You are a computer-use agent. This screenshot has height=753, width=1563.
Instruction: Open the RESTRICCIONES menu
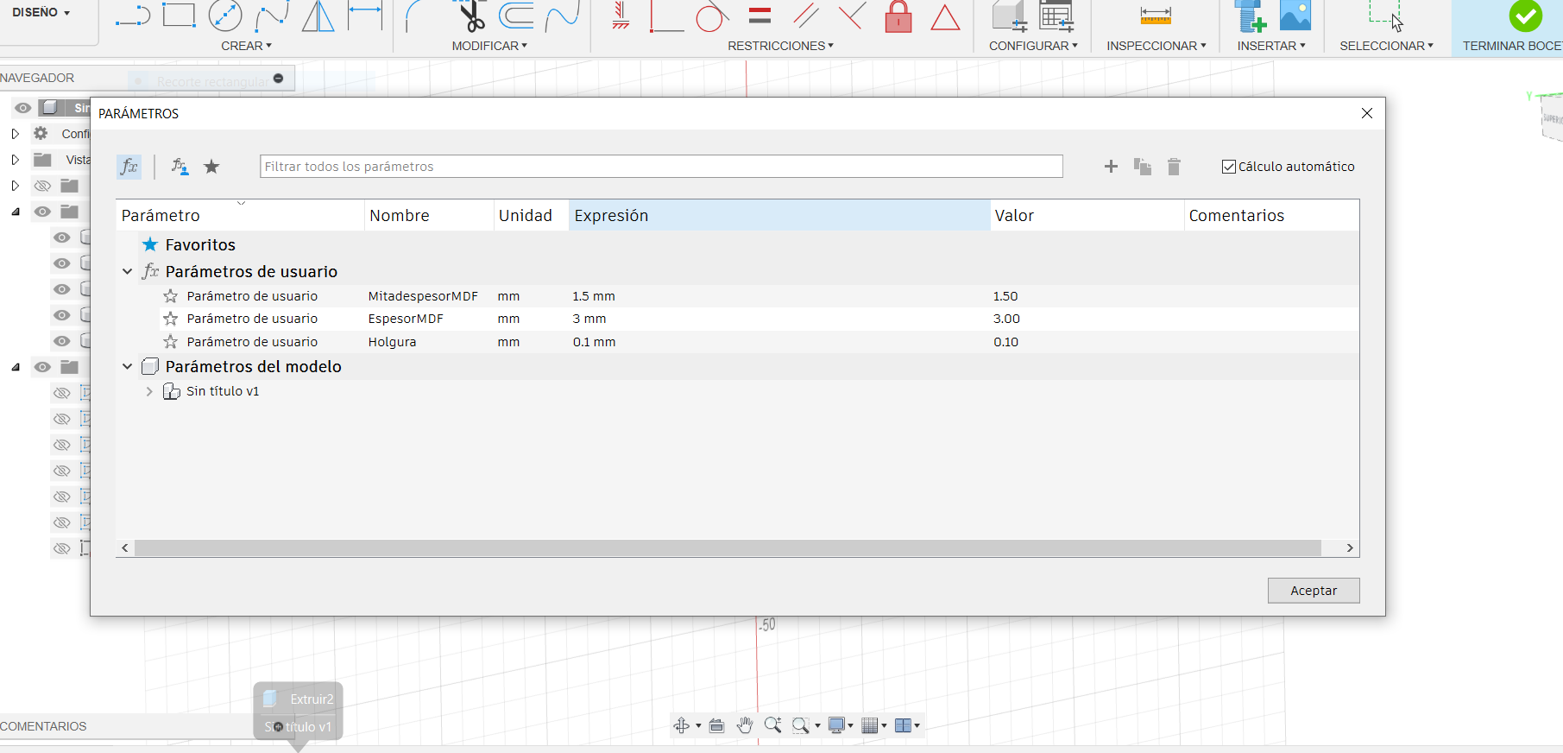[780, 46]
